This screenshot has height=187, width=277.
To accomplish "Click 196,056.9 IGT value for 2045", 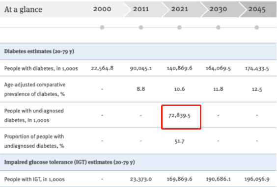I will pyautogui.click(x=257, y=179).
